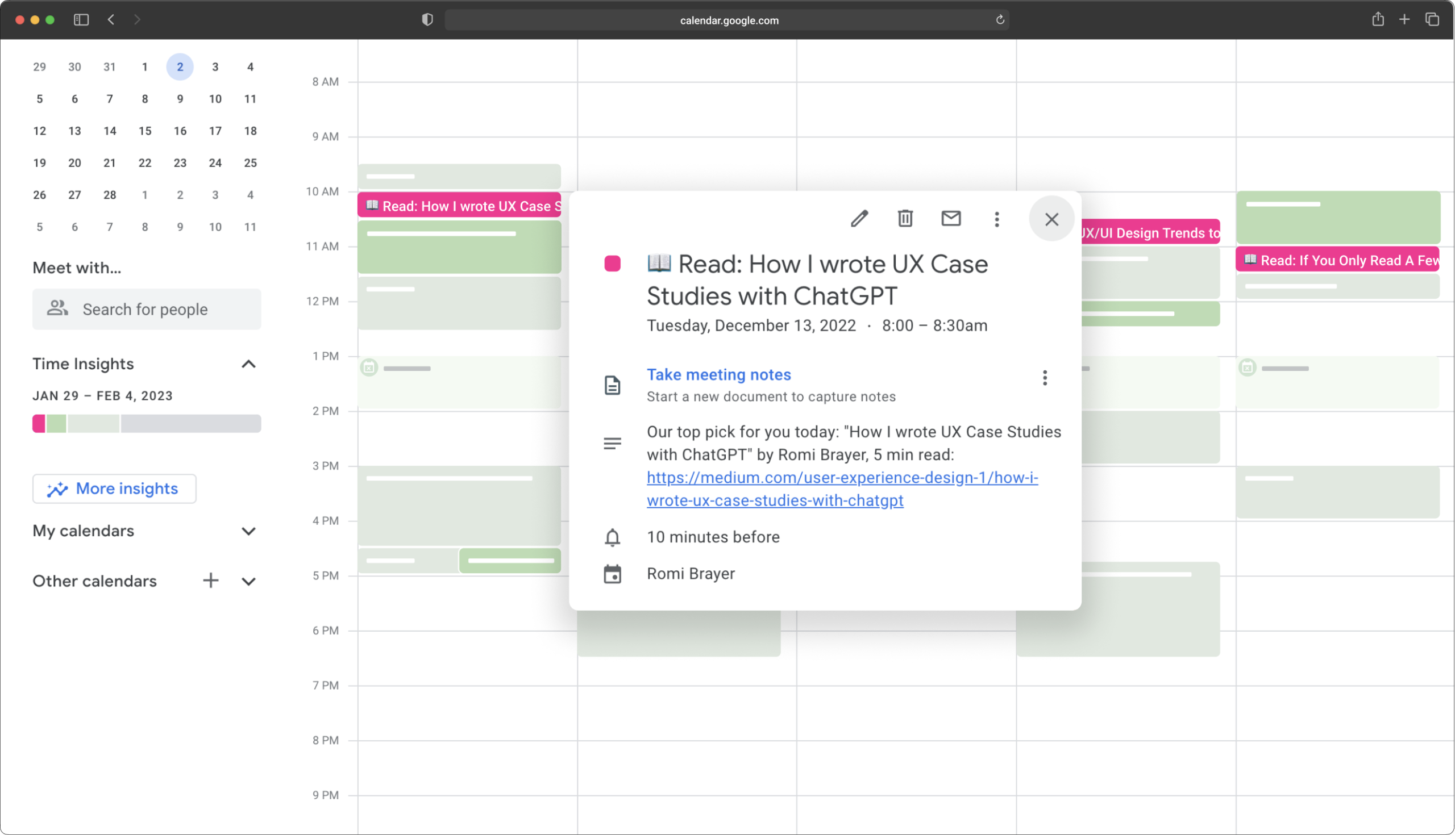
Task: Reload page with the refresh icon
Action: (999, 20)
